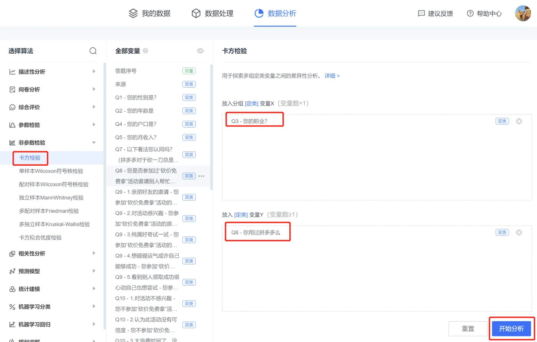Click the 定类 tag on Q6 in the Y box

click(x=502, y=232)
